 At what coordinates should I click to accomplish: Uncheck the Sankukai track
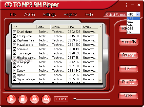[x=14, y=49]
